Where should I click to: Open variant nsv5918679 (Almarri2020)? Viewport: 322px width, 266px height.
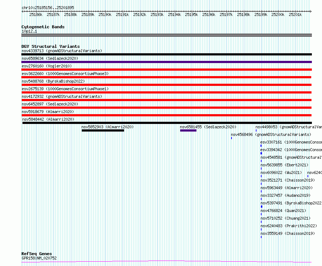[48, 112]
